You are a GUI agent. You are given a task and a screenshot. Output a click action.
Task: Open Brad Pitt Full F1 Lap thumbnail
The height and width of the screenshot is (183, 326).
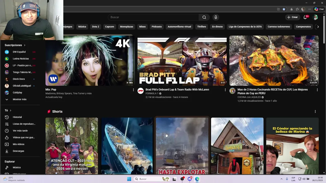click(x=182, y=60)
